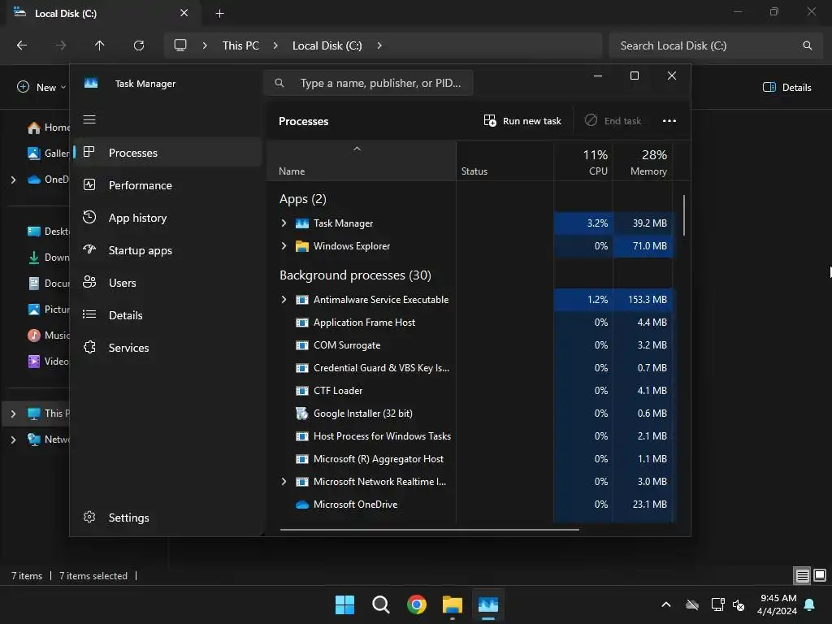Screen dimensions: 832x624
Task: Switch to File Explorer in the taskbar
Action: pos(453,604)
